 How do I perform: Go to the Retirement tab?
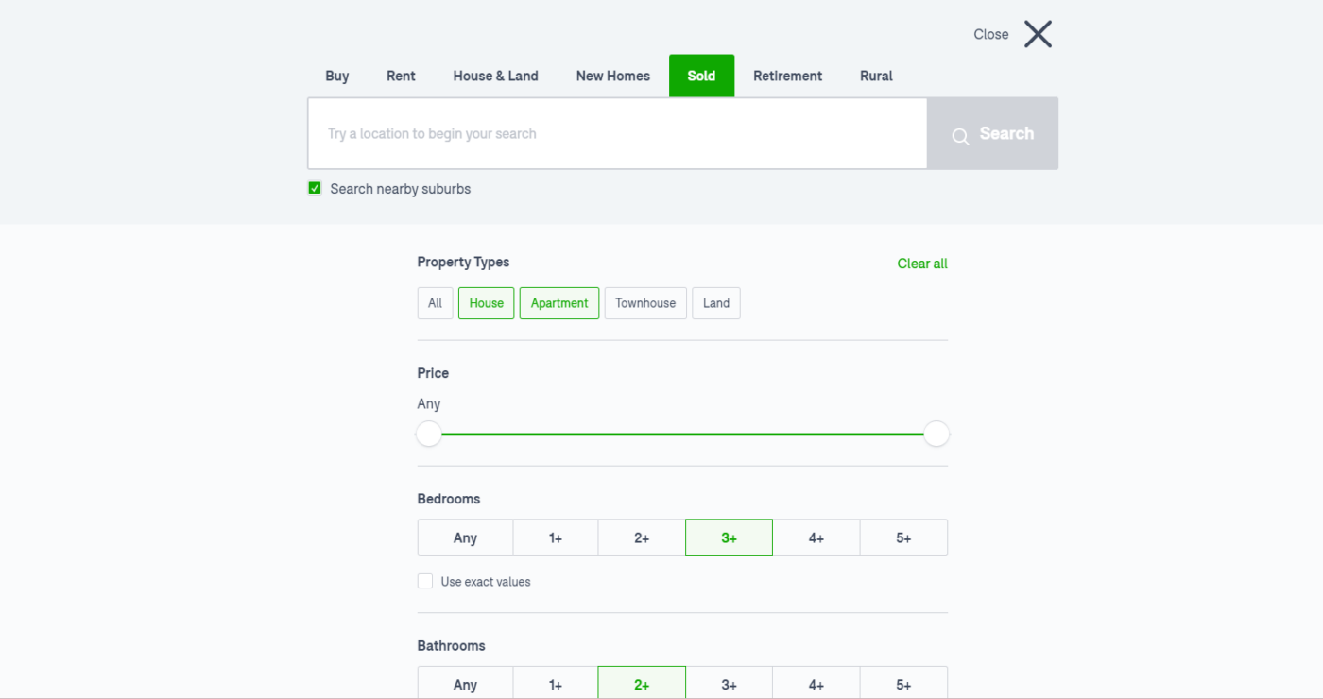click(787, 76)
